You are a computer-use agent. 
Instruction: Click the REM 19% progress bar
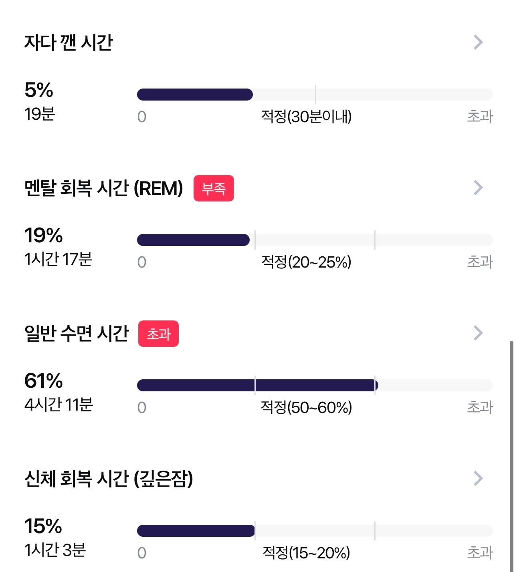pos(315,240)
